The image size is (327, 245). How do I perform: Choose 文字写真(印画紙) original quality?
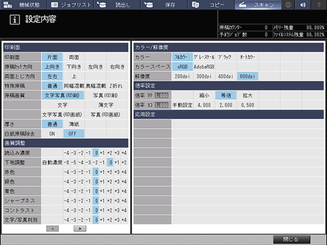(x=63, y=114)
